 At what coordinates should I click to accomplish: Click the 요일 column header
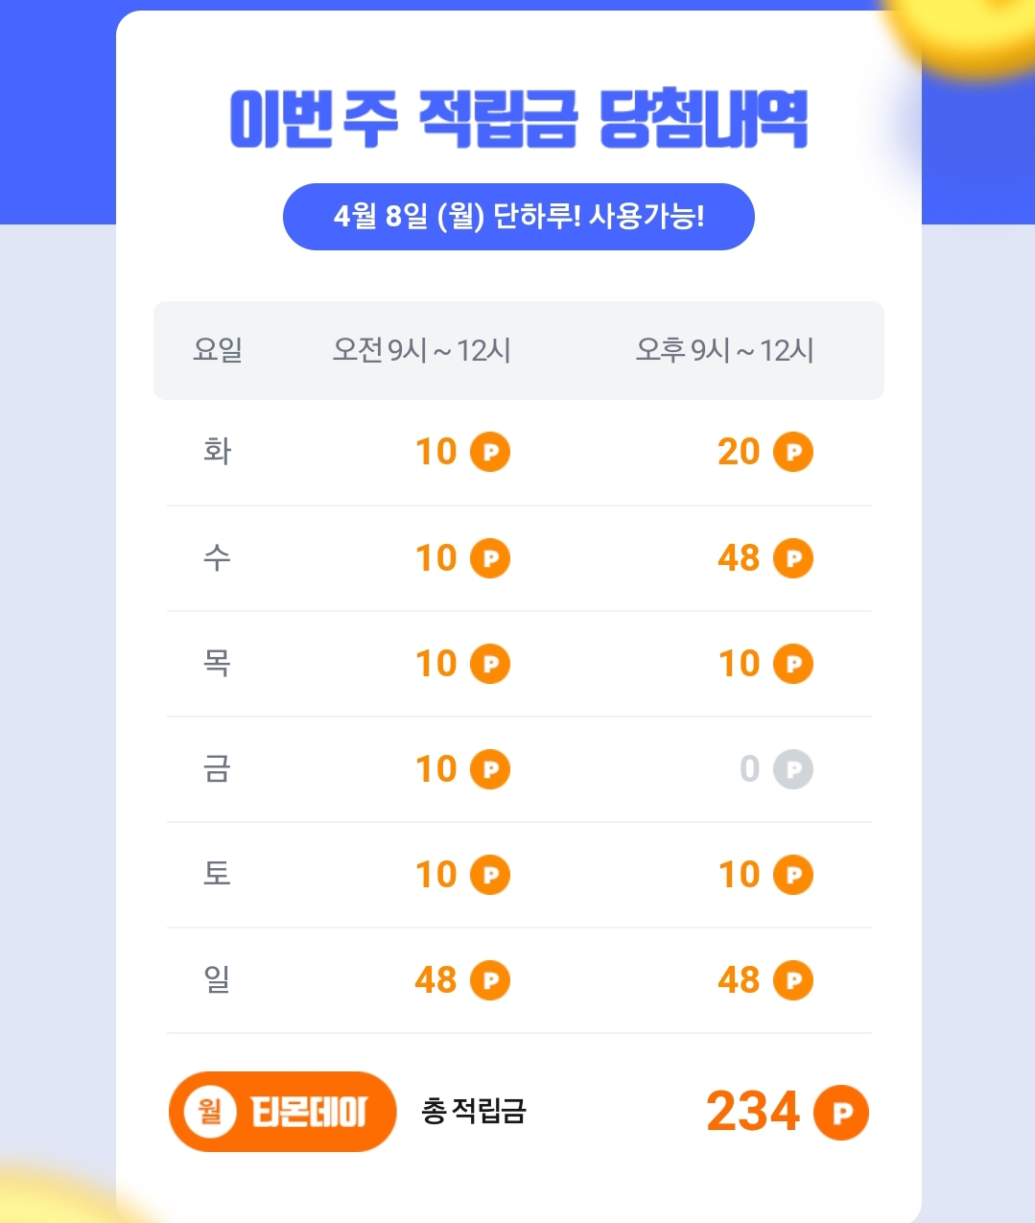(x=218, y=350)
